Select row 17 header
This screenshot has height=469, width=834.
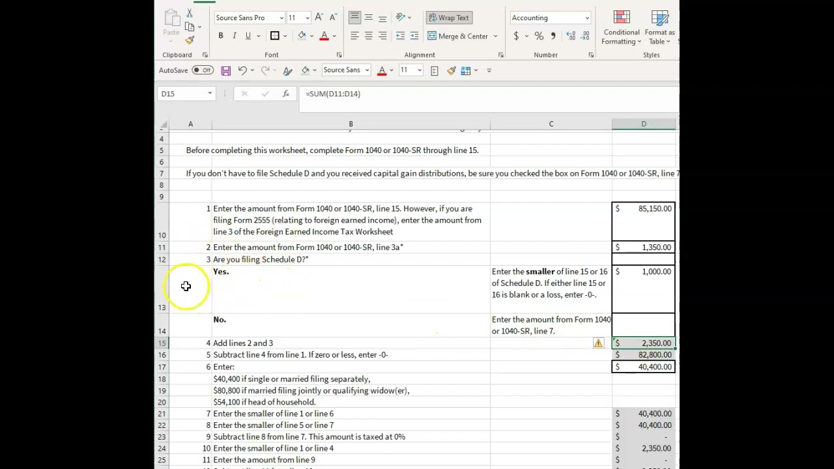coord(162,367)
